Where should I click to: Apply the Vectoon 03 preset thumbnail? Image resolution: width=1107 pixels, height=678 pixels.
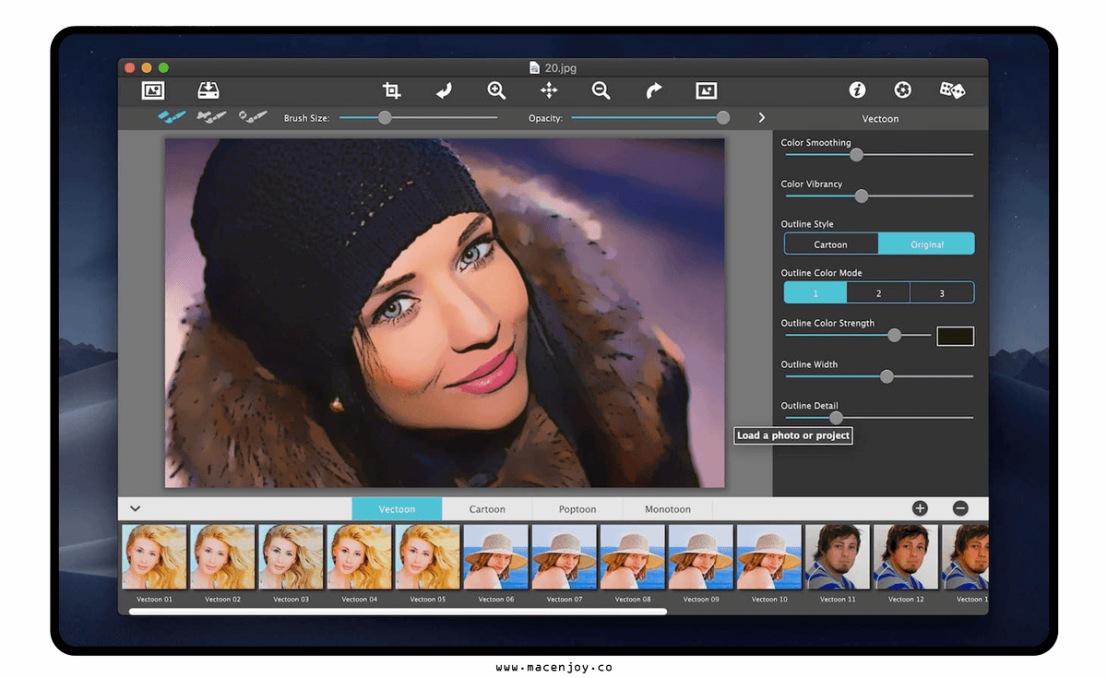(x=292, y=557)
